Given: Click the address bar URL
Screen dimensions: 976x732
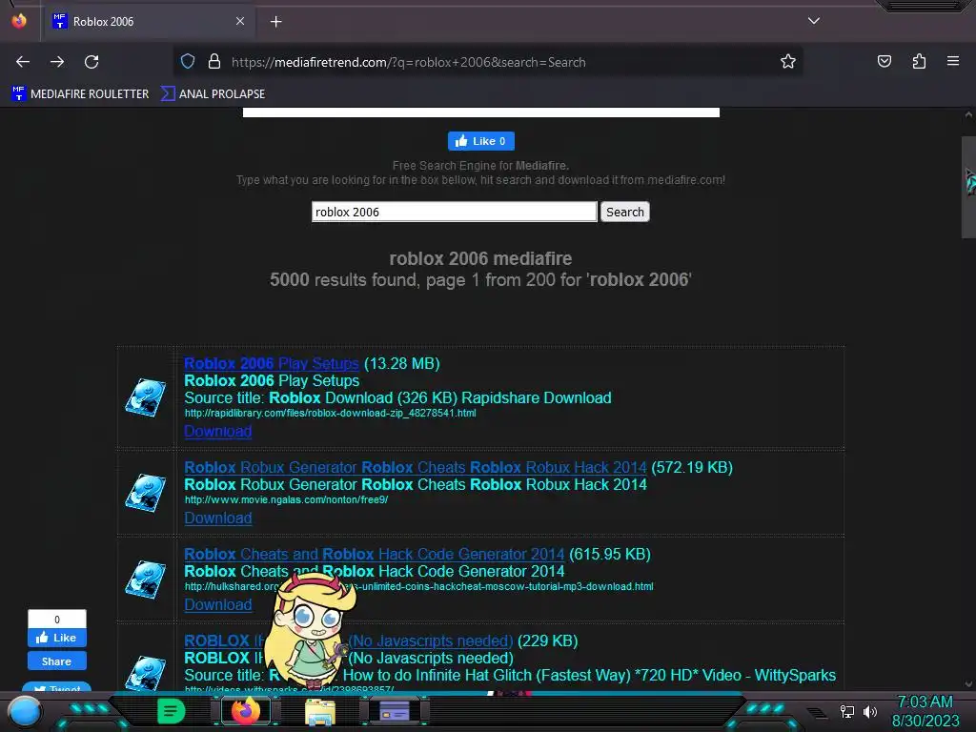Looking at the screenshot, I should [408, 62].
